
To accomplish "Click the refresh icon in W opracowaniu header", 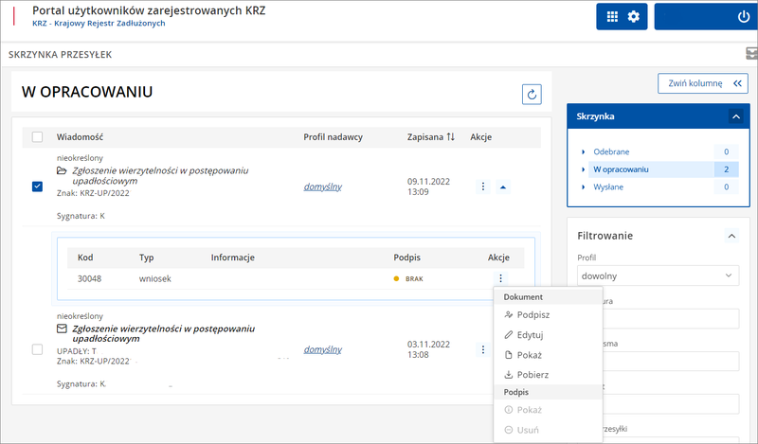I will tap(532, 94).
